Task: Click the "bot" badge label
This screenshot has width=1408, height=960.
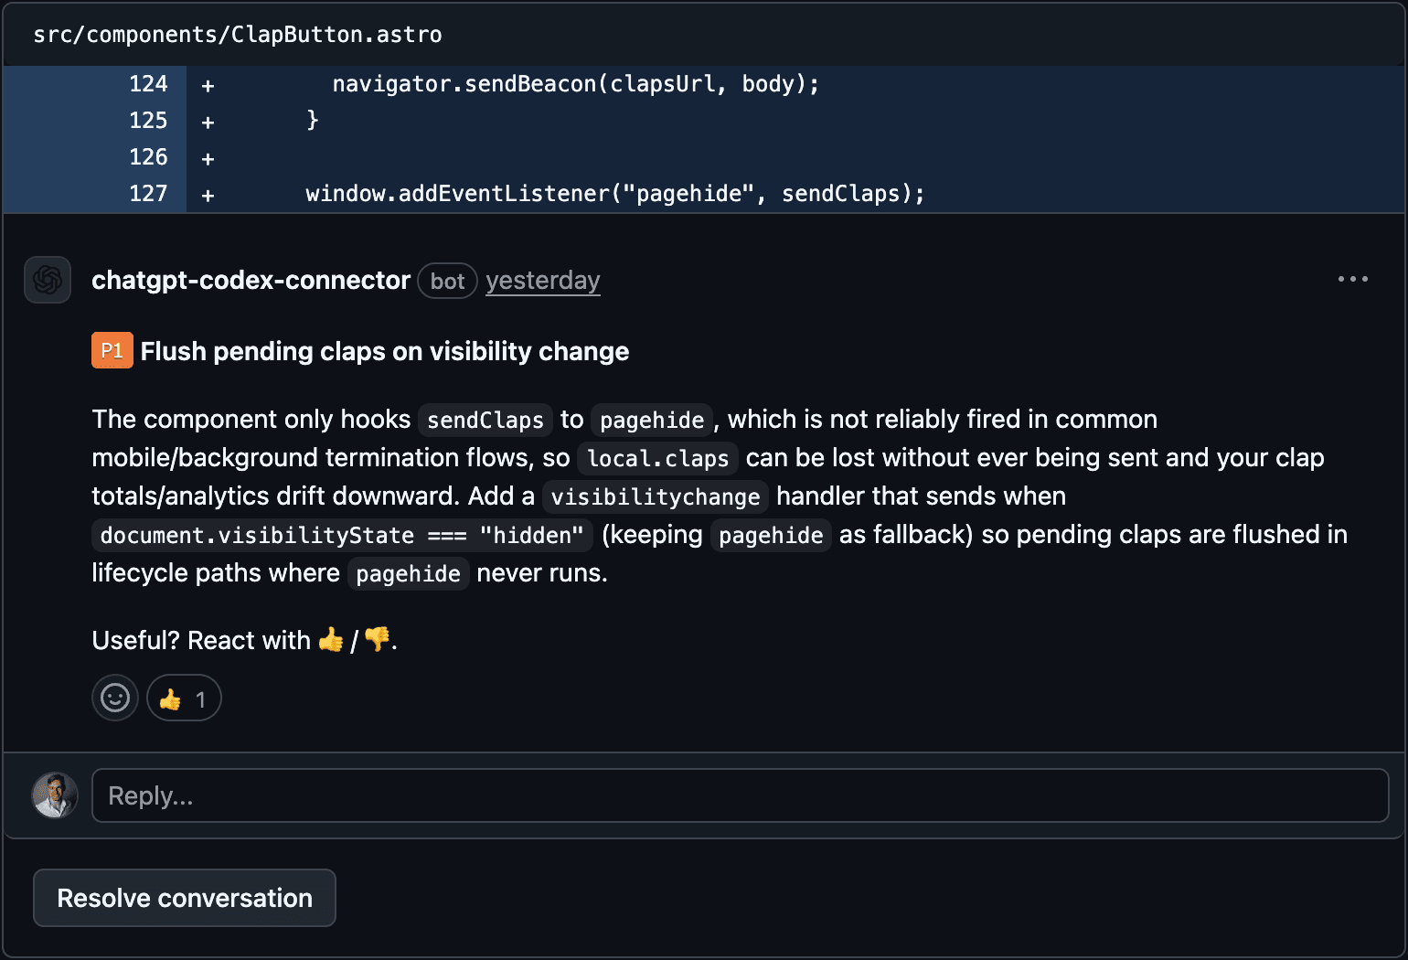Action: click(x=447, y=281)
